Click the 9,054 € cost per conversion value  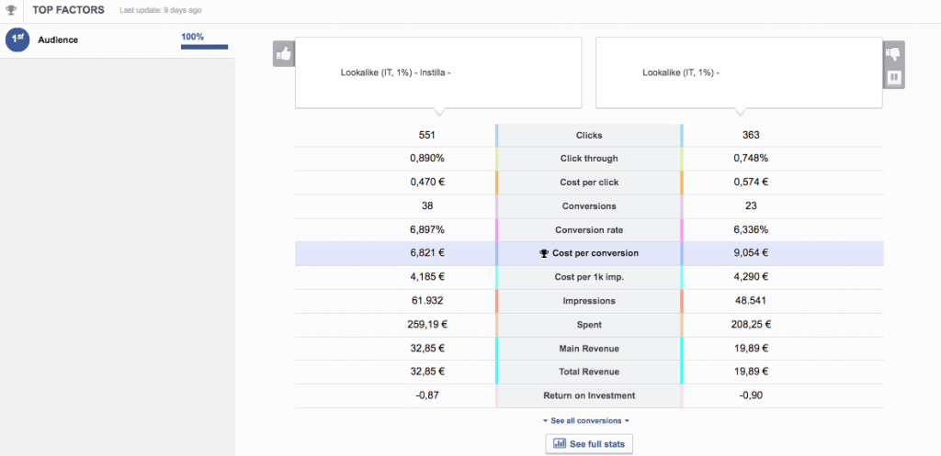[750, 253]
